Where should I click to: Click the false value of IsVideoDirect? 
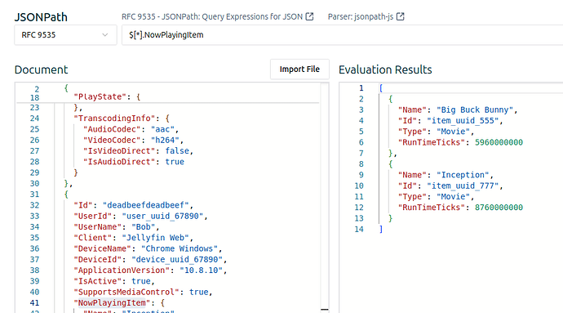tap(177, 150)
